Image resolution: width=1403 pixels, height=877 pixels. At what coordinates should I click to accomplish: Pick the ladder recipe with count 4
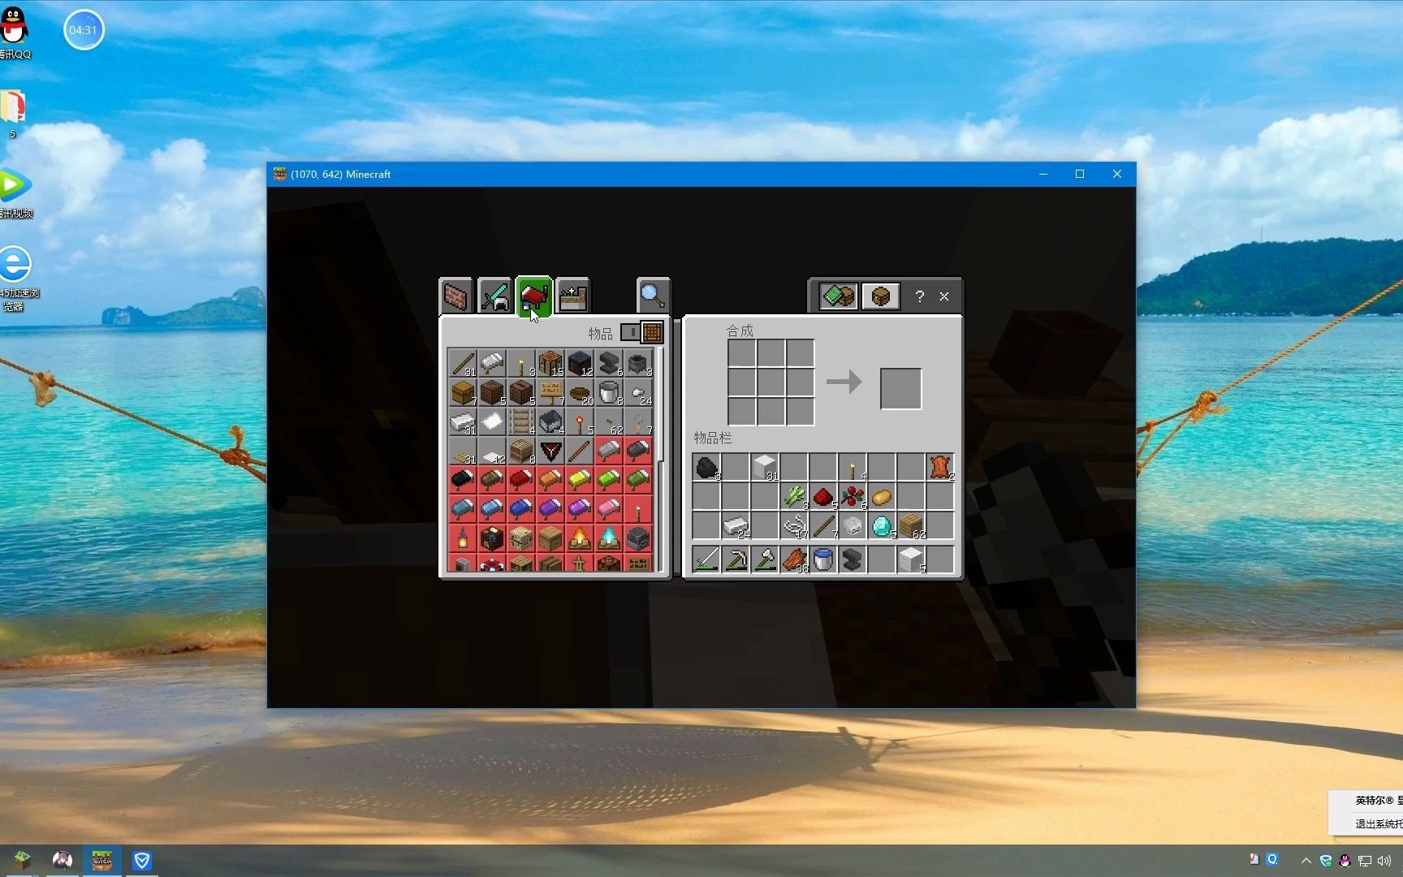521,422
